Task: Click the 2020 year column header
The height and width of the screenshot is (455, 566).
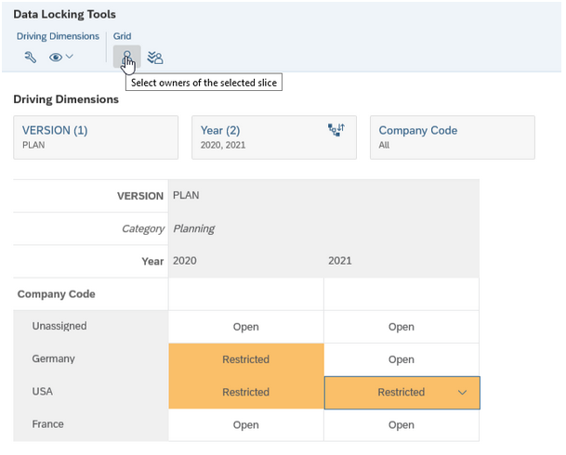Action: [186, 261]
